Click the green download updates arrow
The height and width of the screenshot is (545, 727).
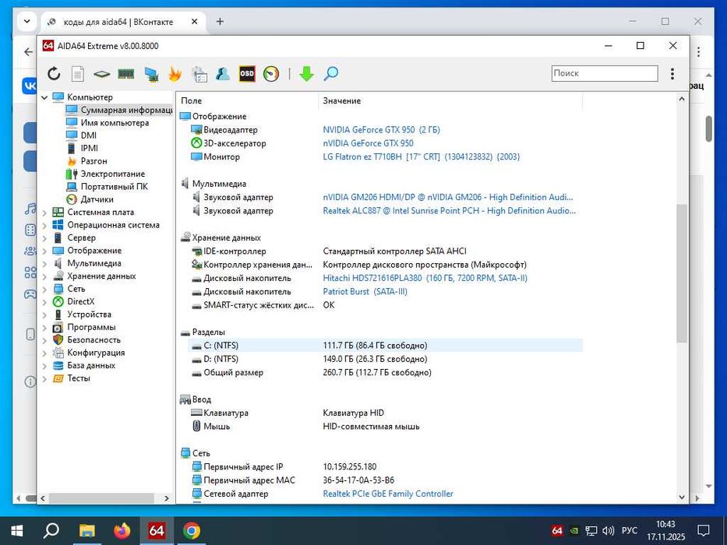(x=306, y=74)
